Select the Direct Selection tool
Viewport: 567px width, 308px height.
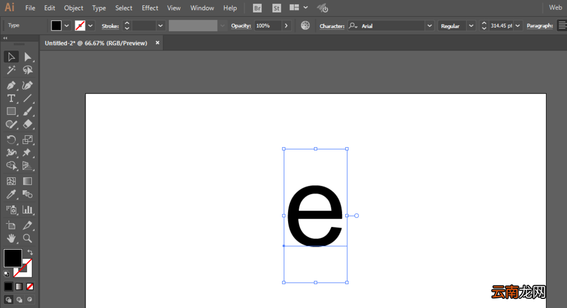click(27, 57)
